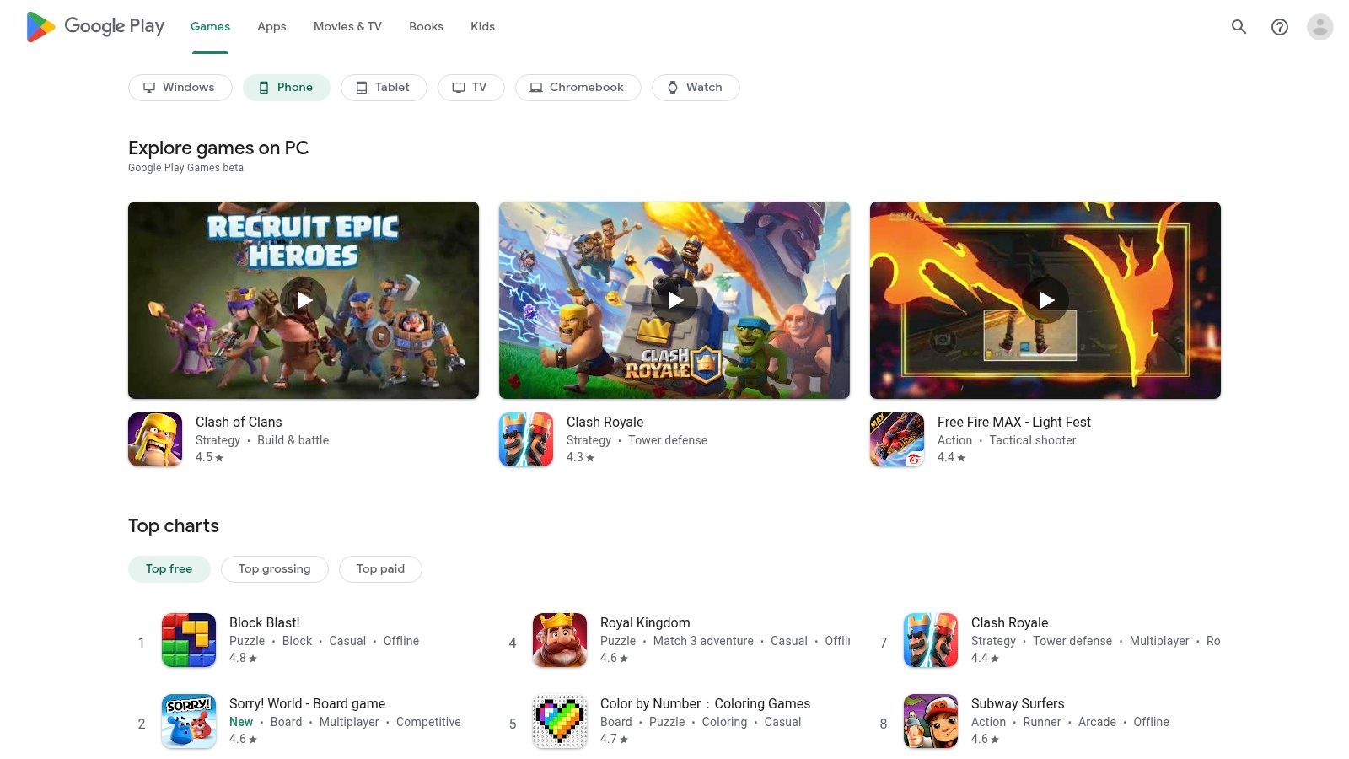
Task: Click the Google Play logo
Action: (x=95, y=27)
